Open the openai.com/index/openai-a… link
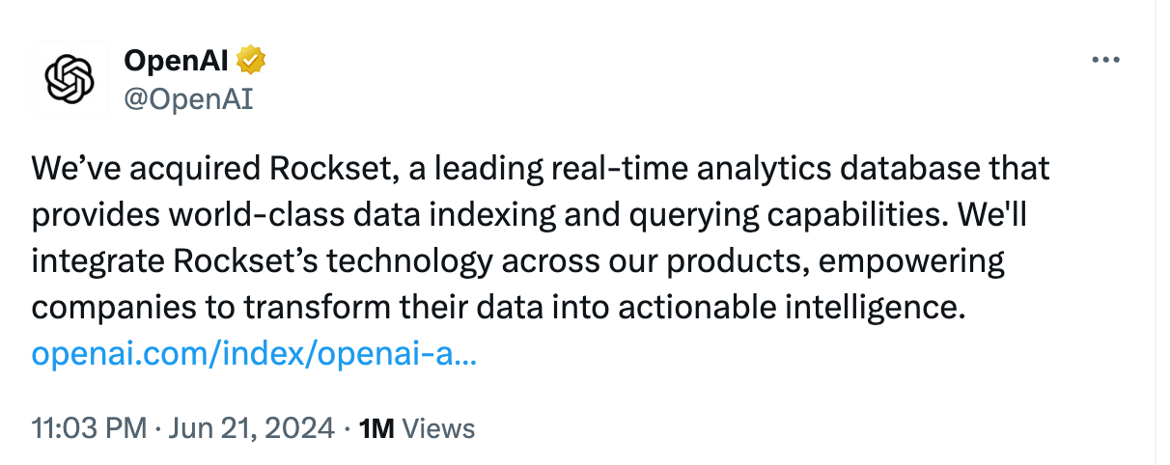The image size is (1170, 465). coord(254,354)
